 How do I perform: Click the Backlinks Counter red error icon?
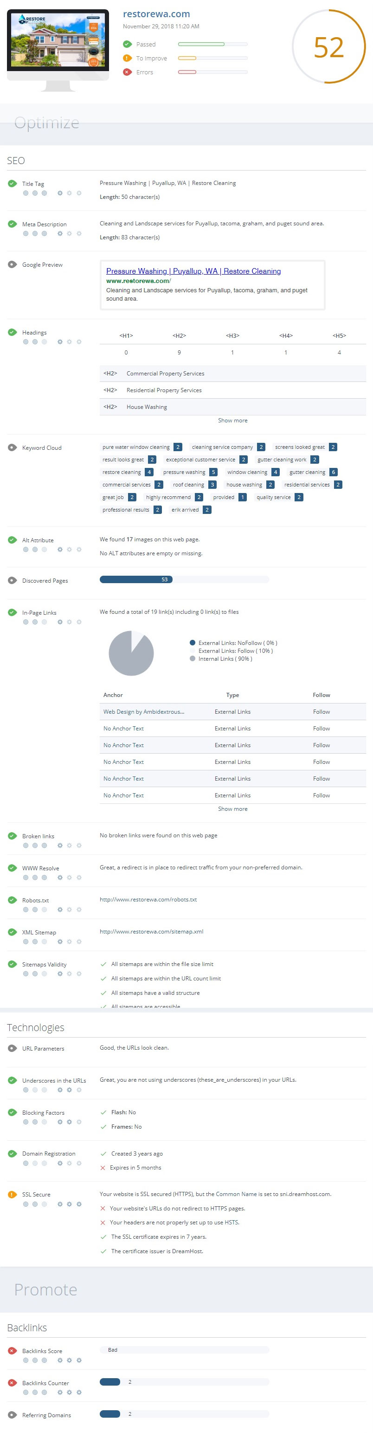pos(12,1383)
